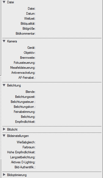Select the Weißabgleich field label
The image size is (103, 178).
(x=26, y=142)
